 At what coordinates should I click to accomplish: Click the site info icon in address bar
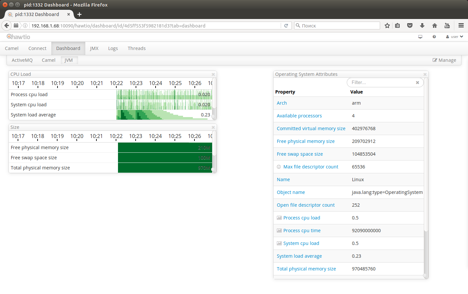(x=25, y=26)
